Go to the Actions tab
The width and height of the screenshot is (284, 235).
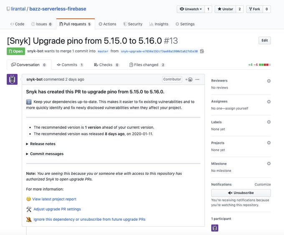point(107,24)
